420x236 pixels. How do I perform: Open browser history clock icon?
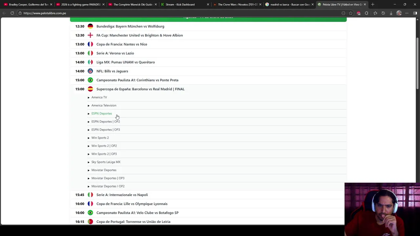(x=383, y=13)
